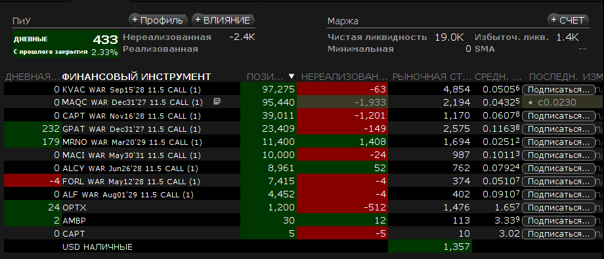Sort by СРЕДН. column header
Viewport: 604px width, 259px height.
498,77
